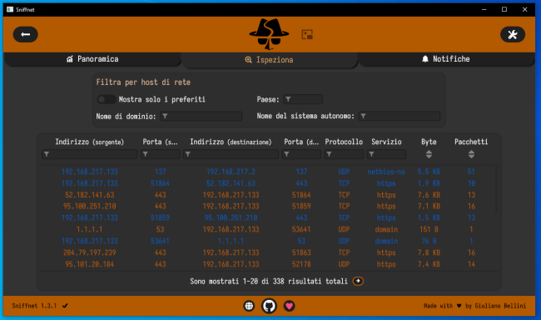Click the Protocollo column filter box
This screenshot has height=320, width=541.
(344, 154)
